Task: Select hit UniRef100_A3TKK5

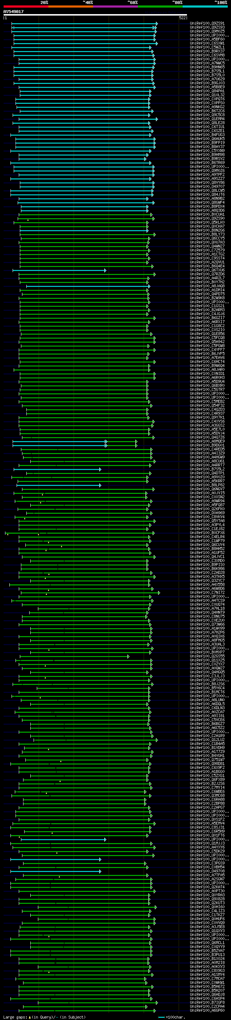Action: coord(207,577)
